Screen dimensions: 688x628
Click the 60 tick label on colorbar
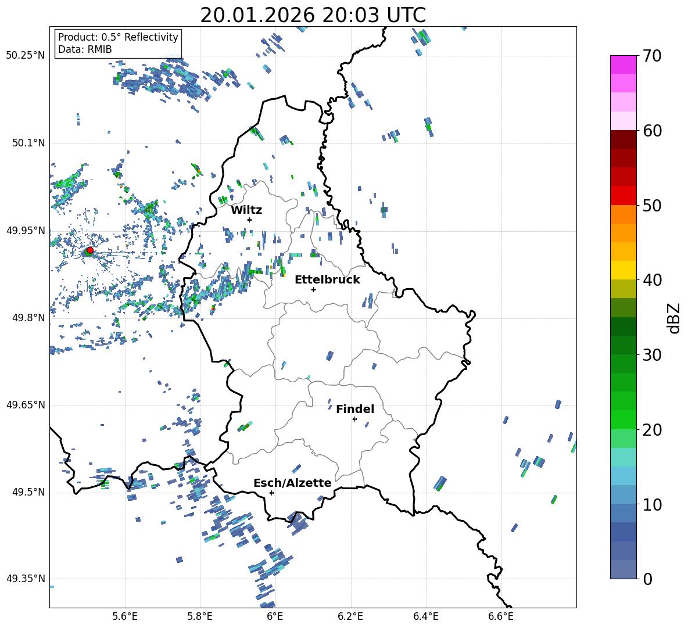tap(651, 131)
